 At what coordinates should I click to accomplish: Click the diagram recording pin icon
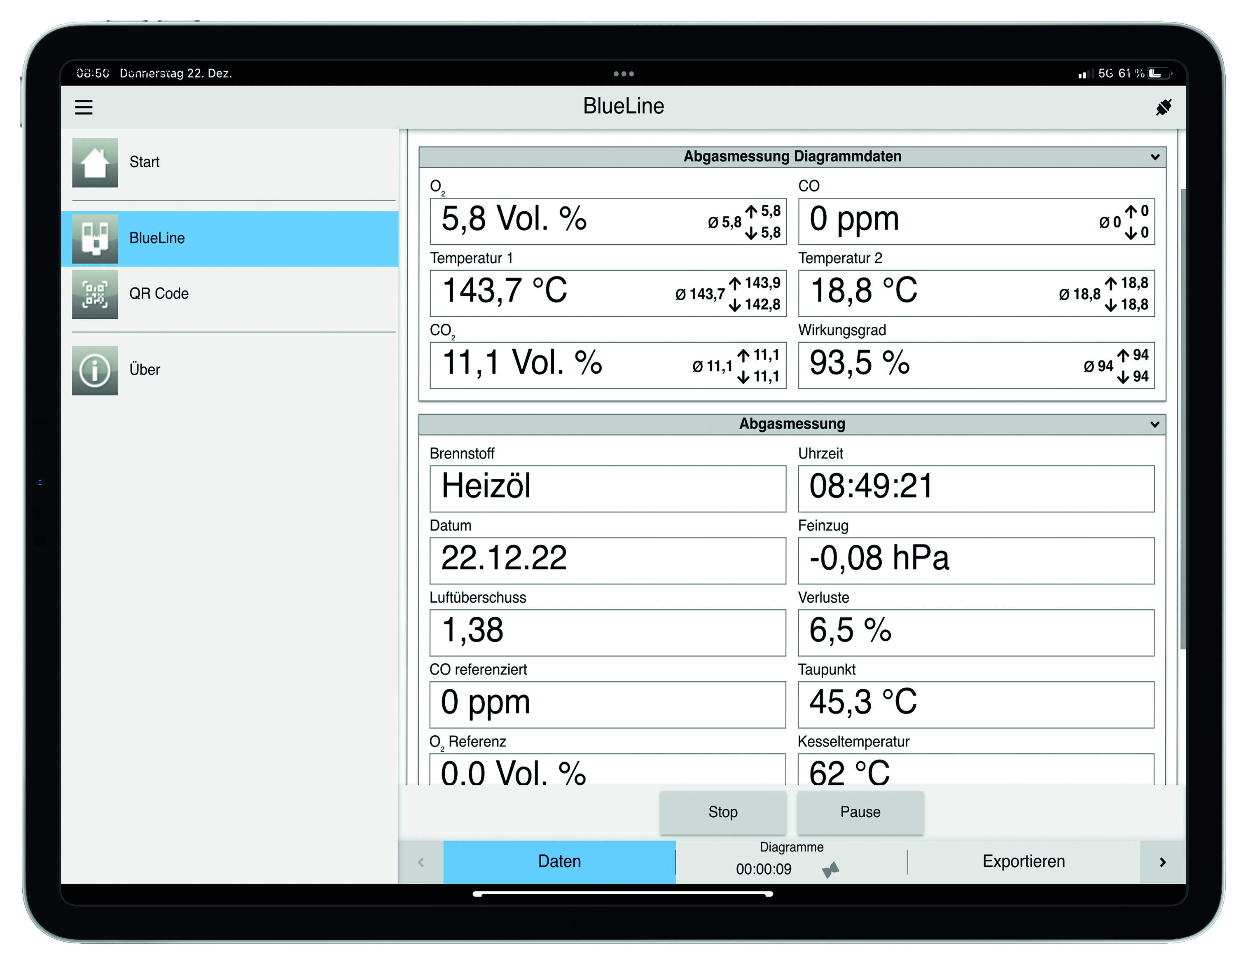click(830, 869)
